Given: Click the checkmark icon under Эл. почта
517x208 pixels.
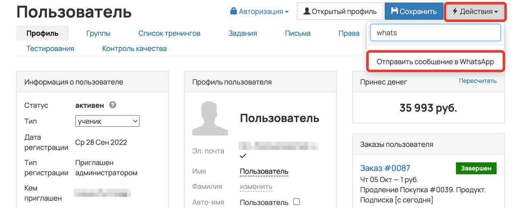Looking at the screenshot, I should point(243,156).
